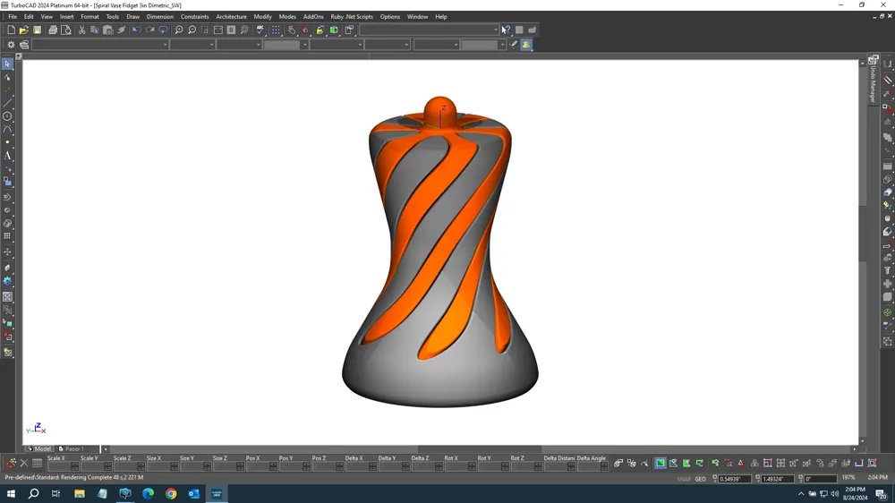Choose the Circle tool in left toolbar

(7, 116)
